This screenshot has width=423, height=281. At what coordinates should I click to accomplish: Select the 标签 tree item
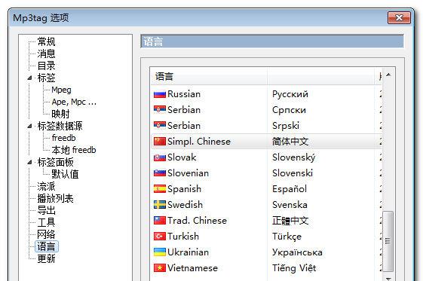[x=46, y=78]
